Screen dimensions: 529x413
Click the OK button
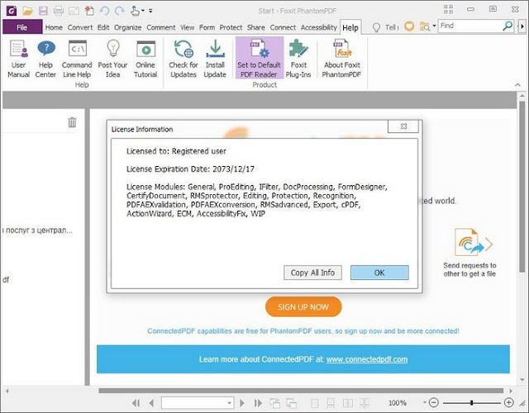point(379,273)
